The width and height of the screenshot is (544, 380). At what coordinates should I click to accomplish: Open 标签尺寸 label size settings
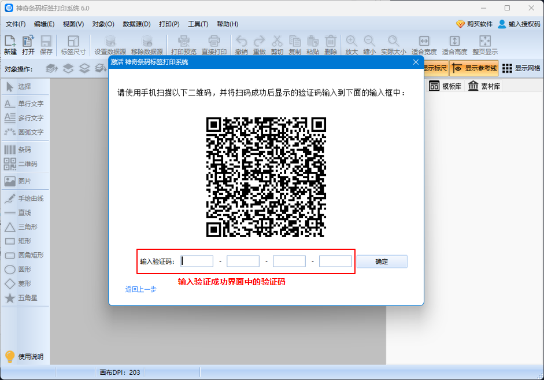[x=73, y=45]
